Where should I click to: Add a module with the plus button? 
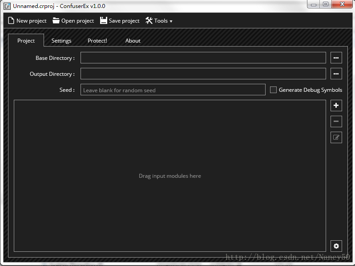pyautogui.click(x=336, y=106)
